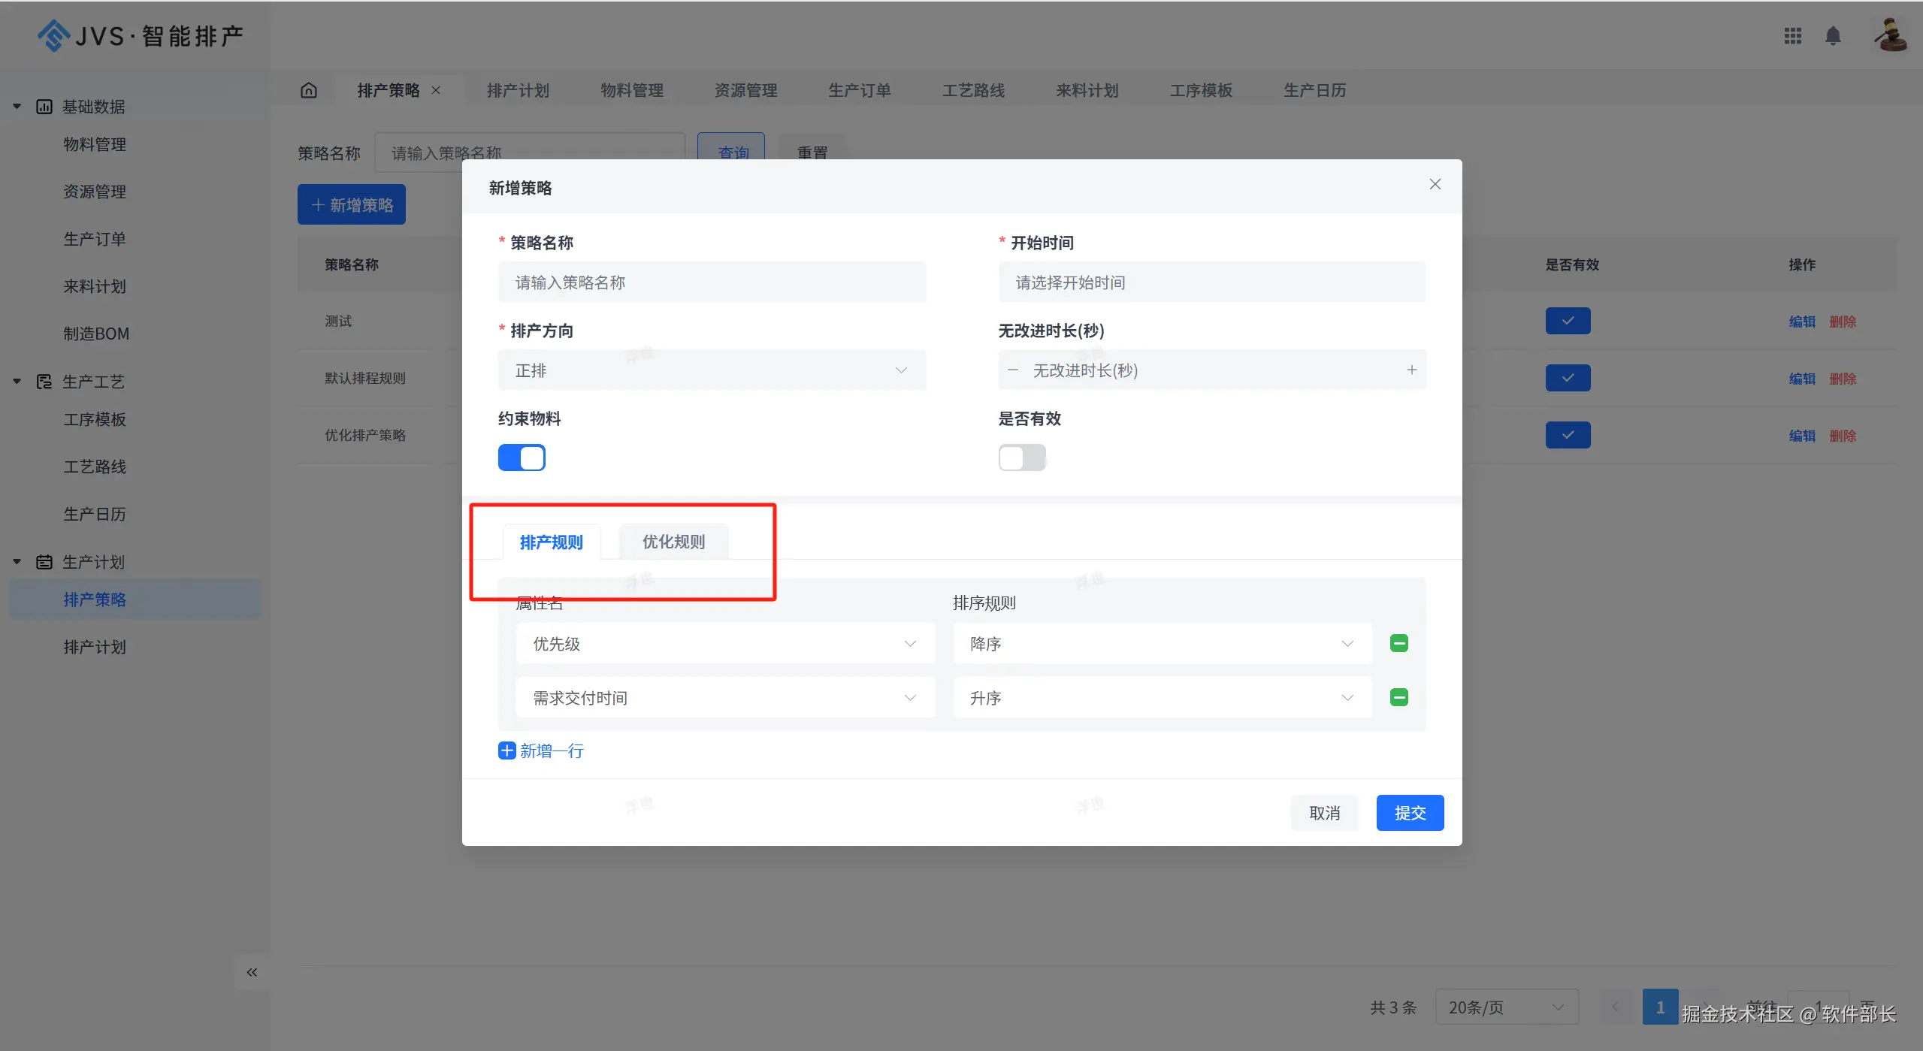This screenshot has height=1051, width=1923.
Task: Expand the 降序 sort rule dropdown
Action: pos(1162,644)
